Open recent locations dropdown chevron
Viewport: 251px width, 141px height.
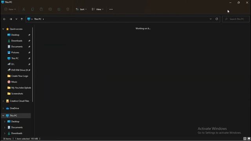[16, 19]
